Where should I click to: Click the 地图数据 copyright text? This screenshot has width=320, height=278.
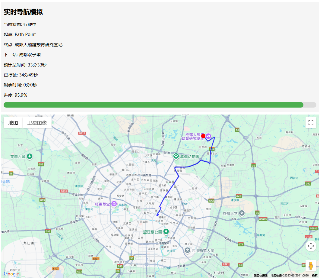coord(289,276)
